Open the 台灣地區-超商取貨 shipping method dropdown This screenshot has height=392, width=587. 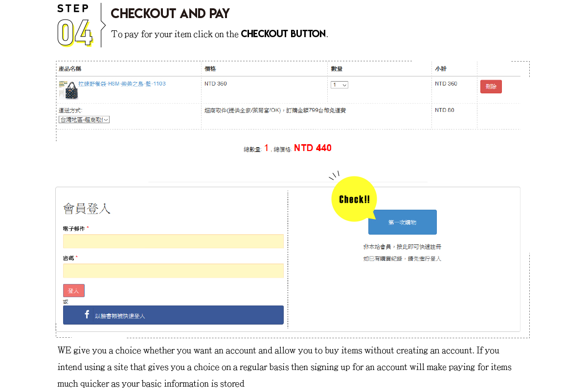coord(84,119)
